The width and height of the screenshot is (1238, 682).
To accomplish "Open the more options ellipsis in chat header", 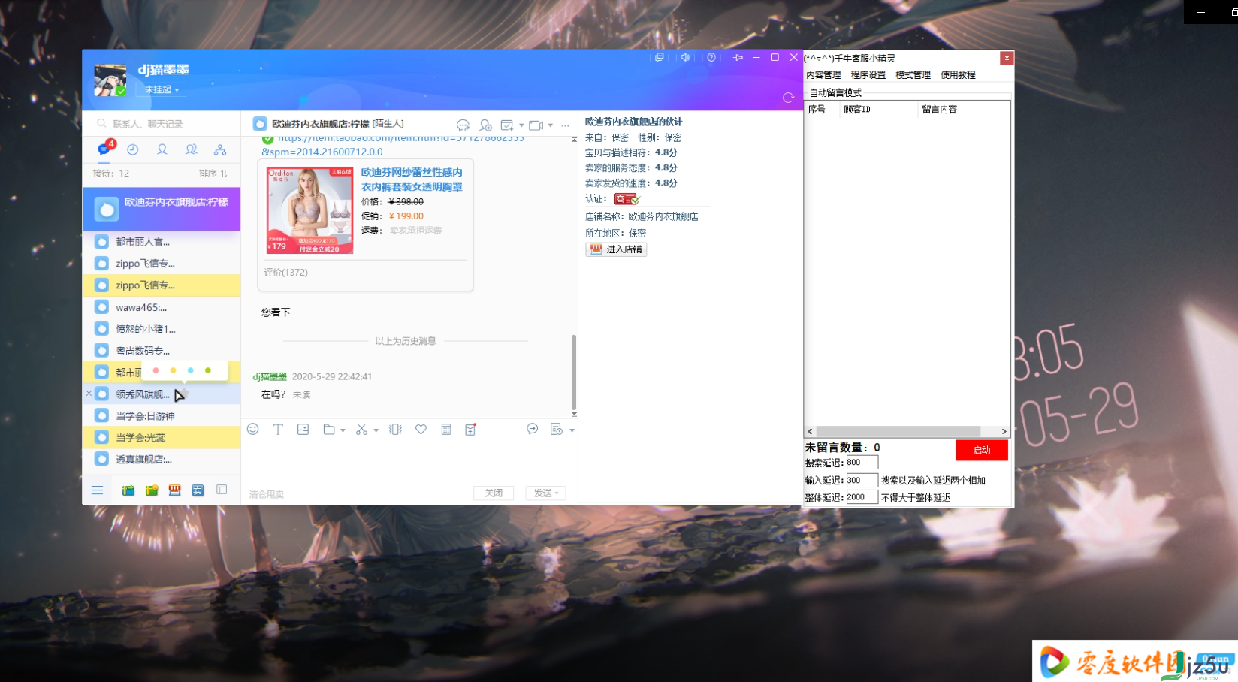I will [x=565, y=125].
